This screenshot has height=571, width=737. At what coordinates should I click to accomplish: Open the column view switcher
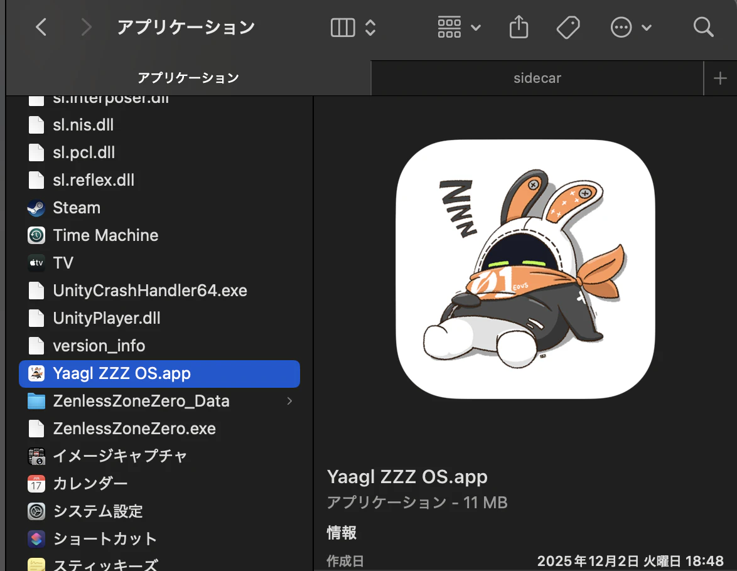point(353,27)
